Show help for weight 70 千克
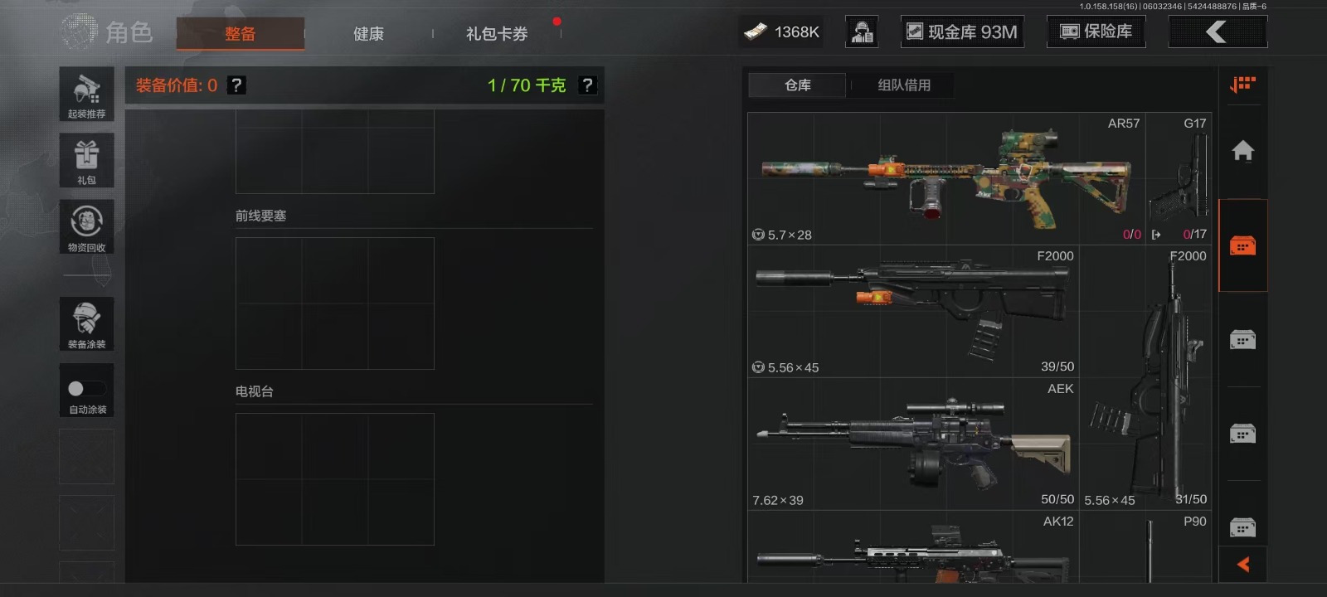The width and height of the screenshot is (1327, 597). coord(587,85)
